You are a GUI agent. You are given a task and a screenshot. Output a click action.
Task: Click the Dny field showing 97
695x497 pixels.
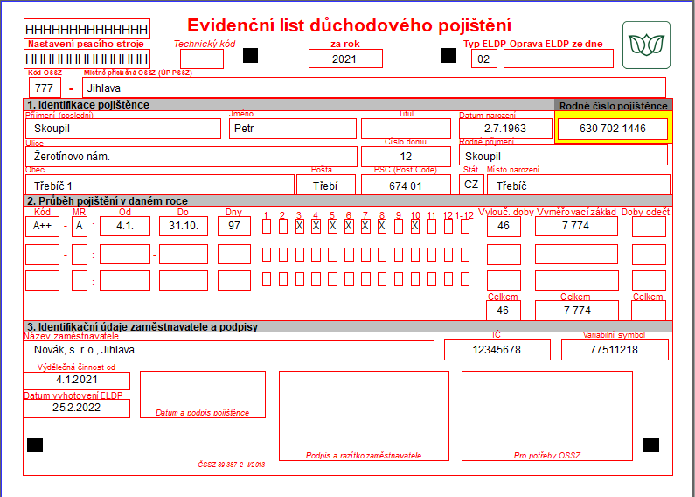pos(234,227)
